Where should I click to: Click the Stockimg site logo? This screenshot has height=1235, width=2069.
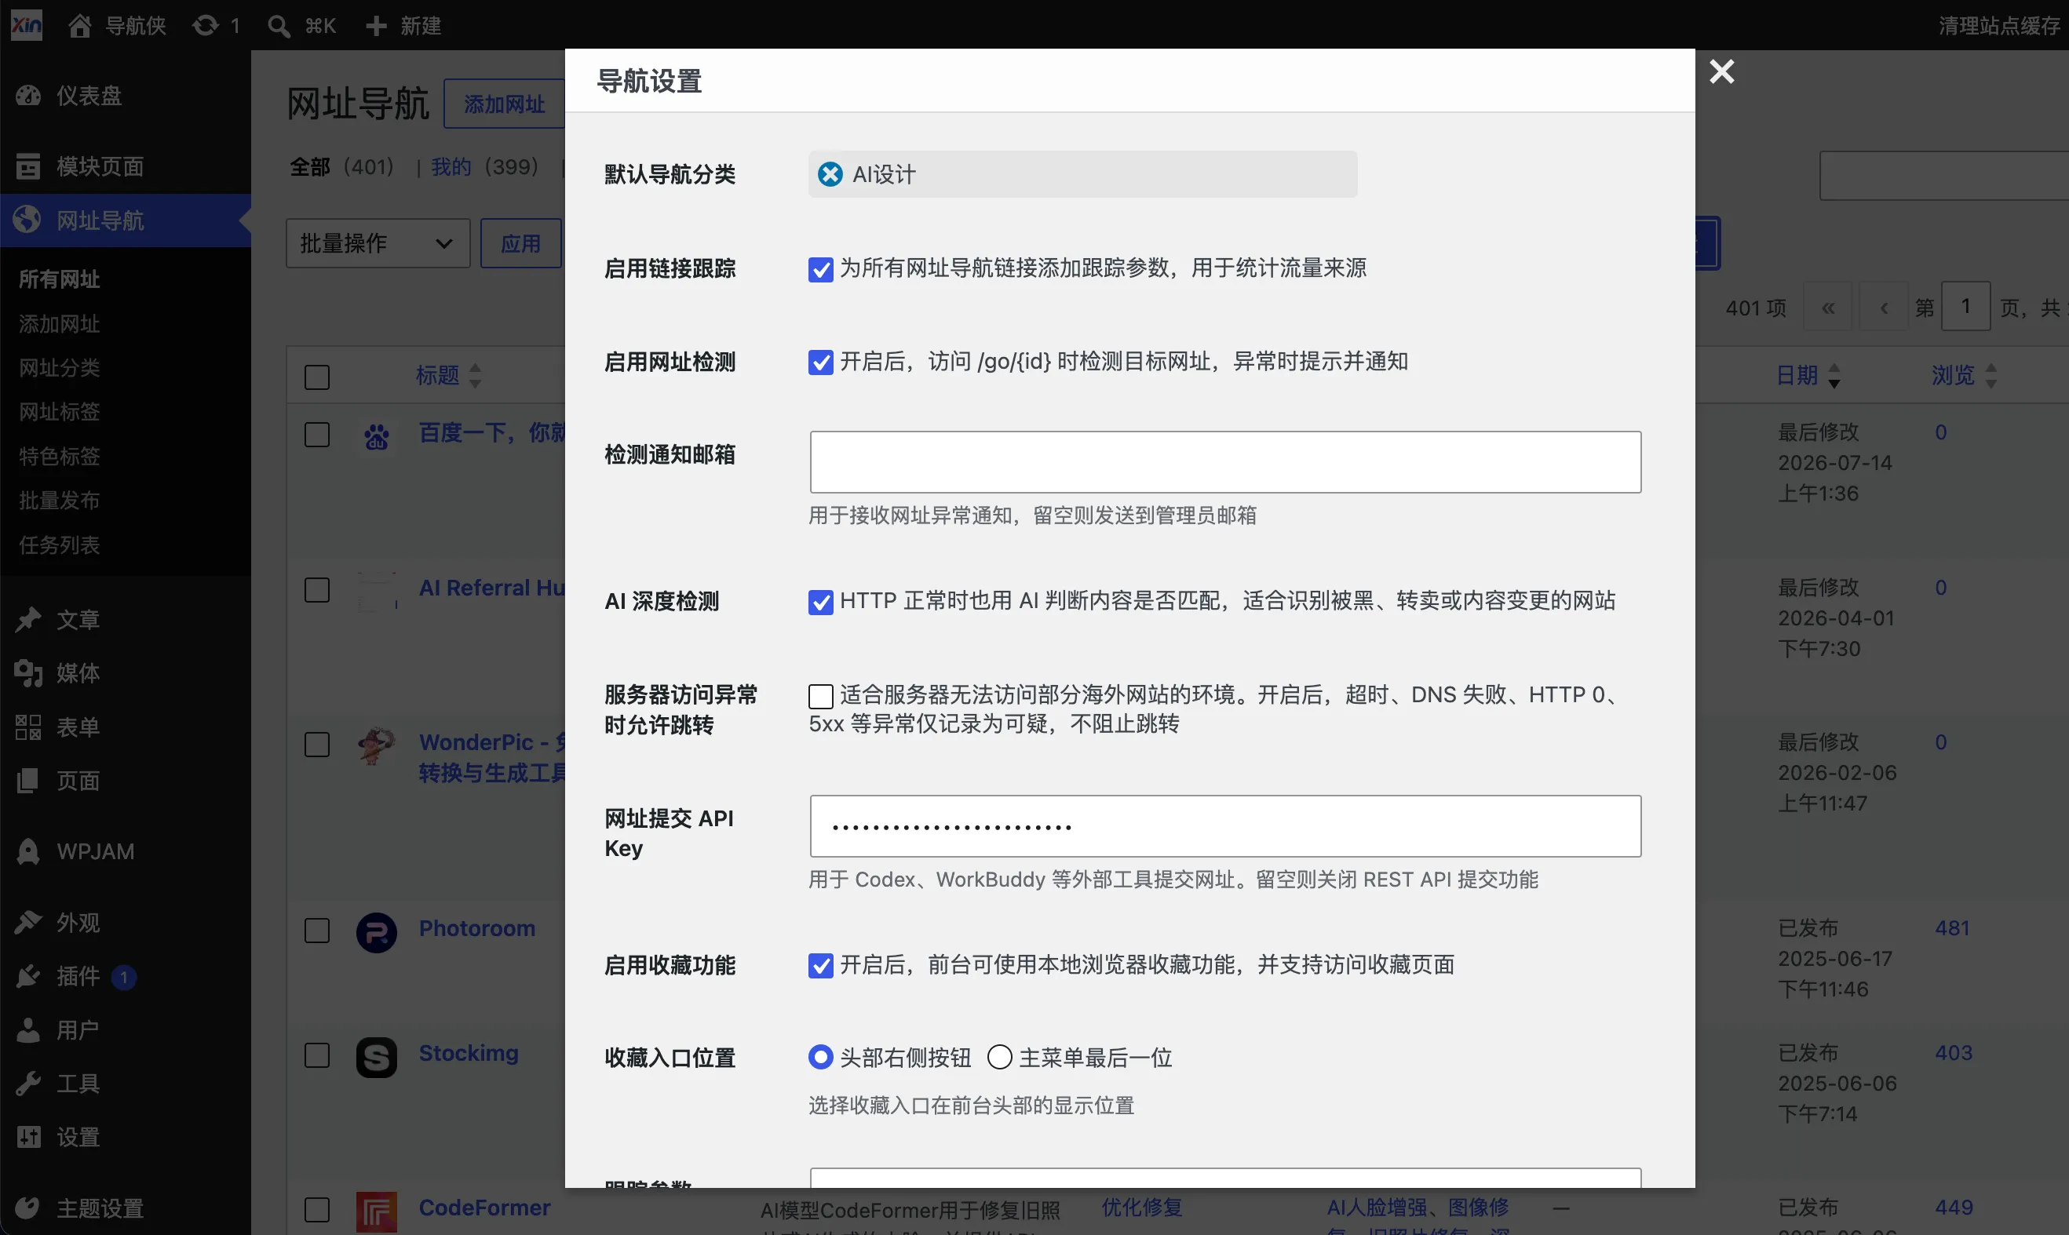pos(376,1057)
